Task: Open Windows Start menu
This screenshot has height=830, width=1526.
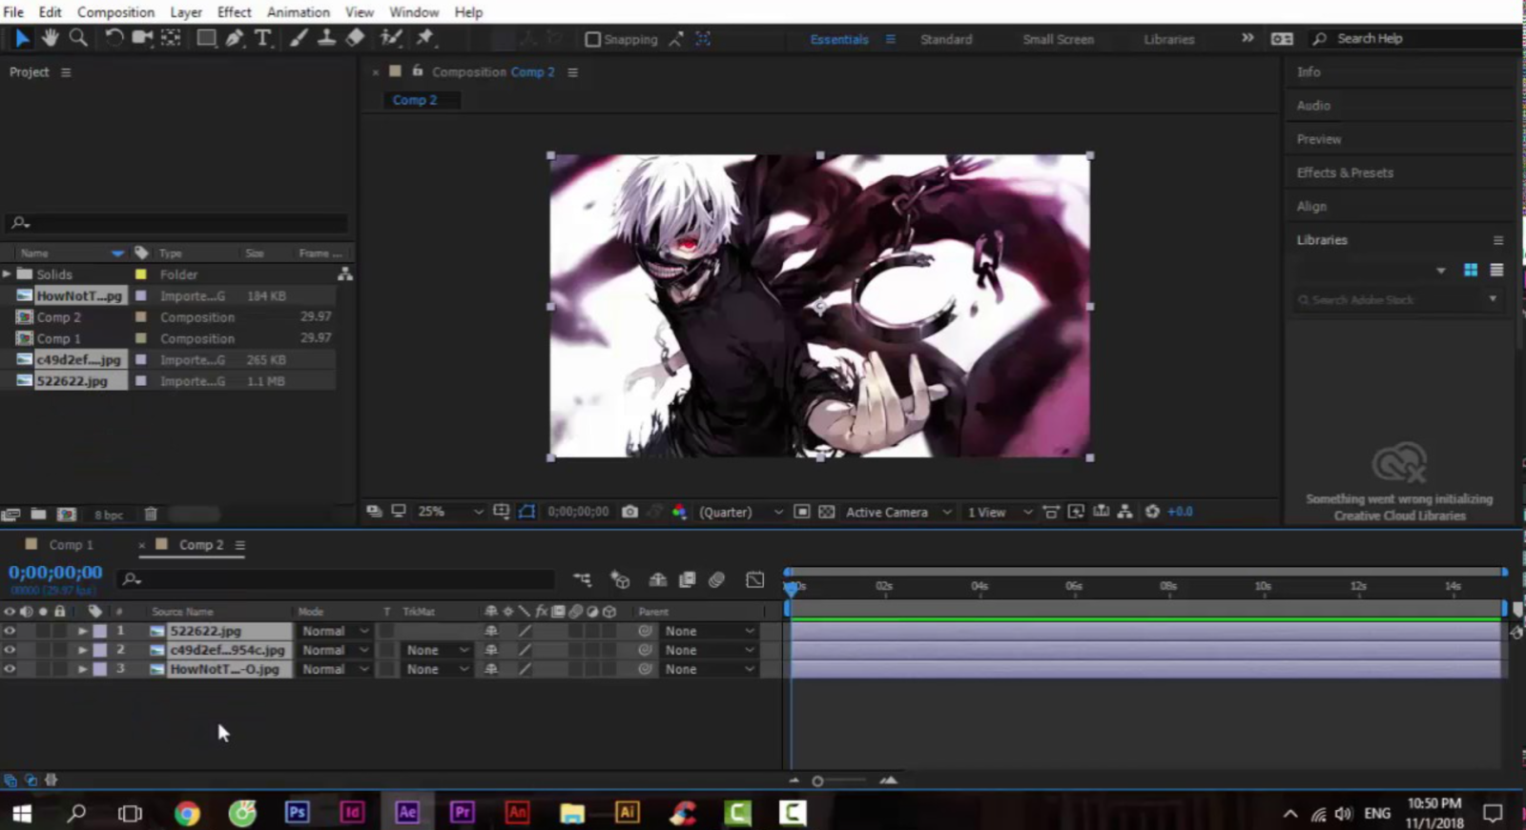Action: [21, 813]
